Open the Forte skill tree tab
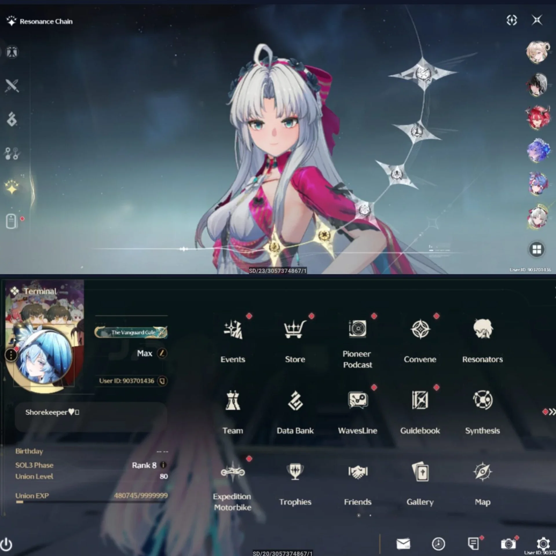This screenshot has width=556, height=556. [x=12, y=153]
